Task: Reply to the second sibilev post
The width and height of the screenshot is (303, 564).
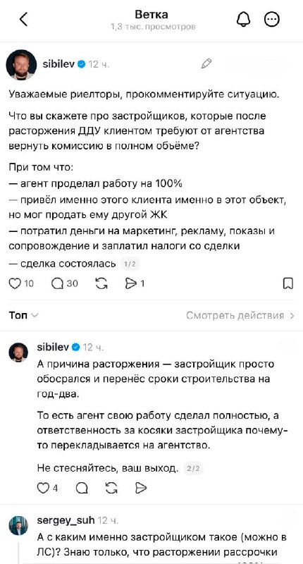Action: click(82, 488)
